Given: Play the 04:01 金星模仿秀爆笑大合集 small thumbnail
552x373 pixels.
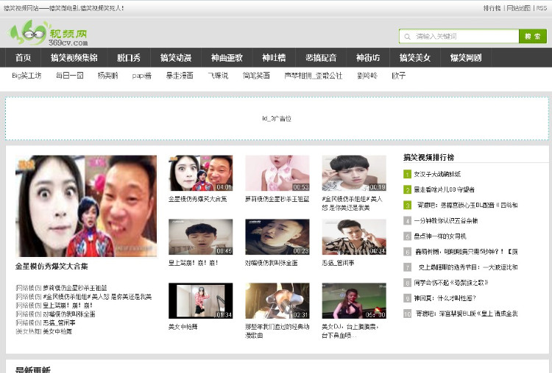Looking at the screenshot, I should click(201, 173).
